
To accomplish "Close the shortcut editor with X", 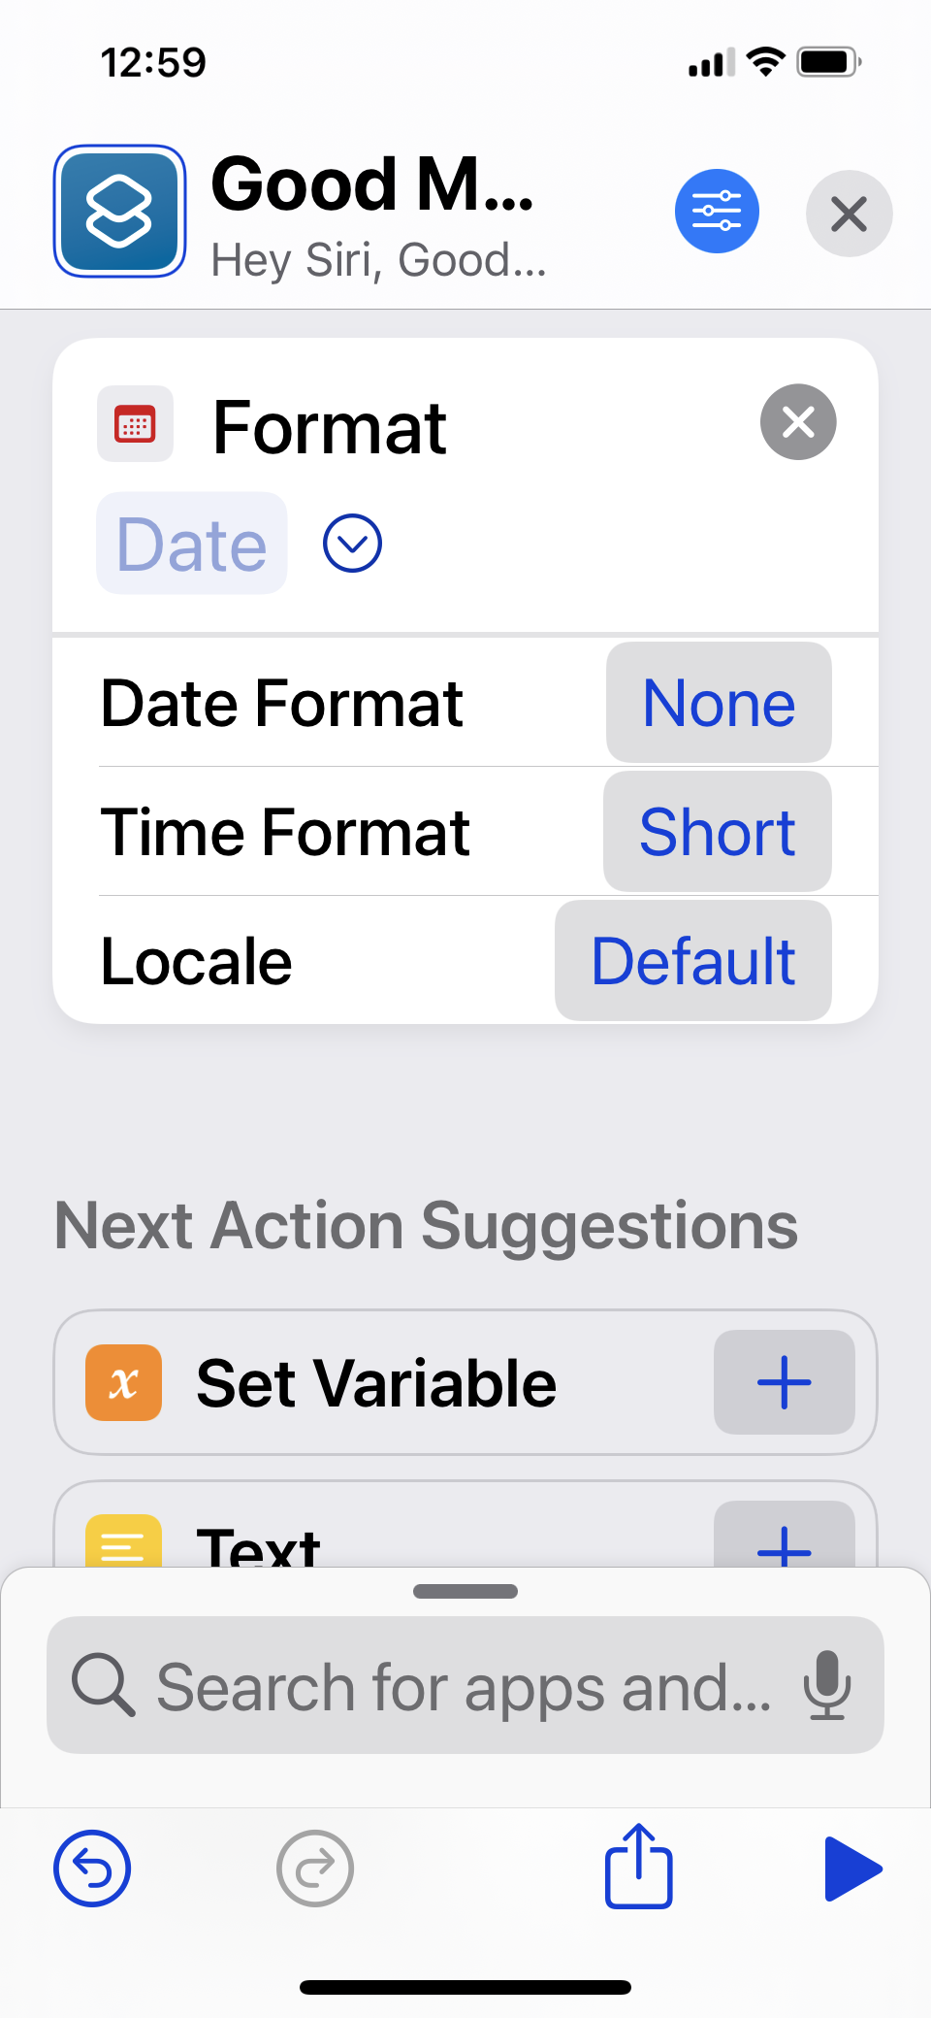I will pyautogui.click(x=849, y=214).
